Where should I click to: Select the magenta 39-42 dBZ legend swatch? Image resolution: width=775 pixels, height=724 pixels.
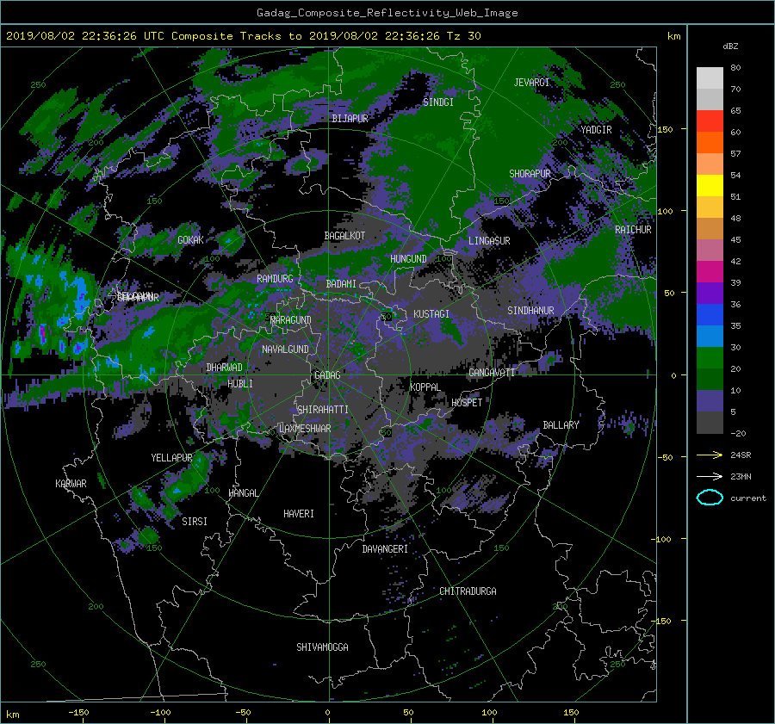(710, 272)
